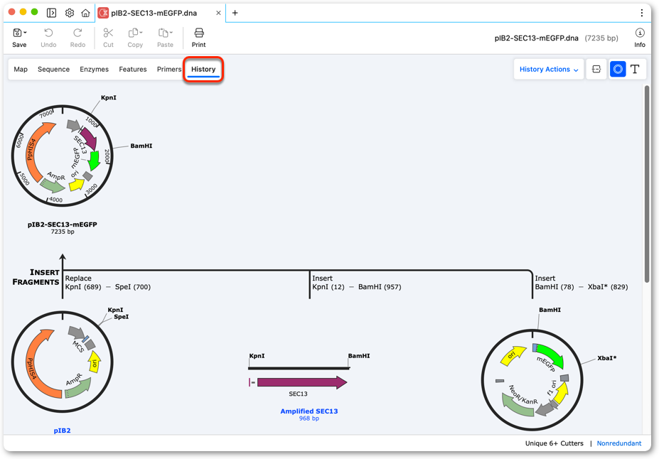Open the Save dropdown menu
Viewport: 659px width, 459px height.
(x=20, y=33)
